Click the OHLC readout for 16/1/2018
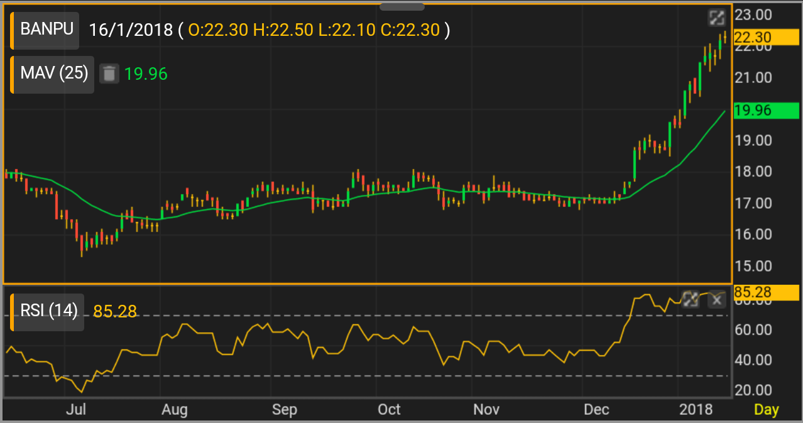 coord(270,30)
